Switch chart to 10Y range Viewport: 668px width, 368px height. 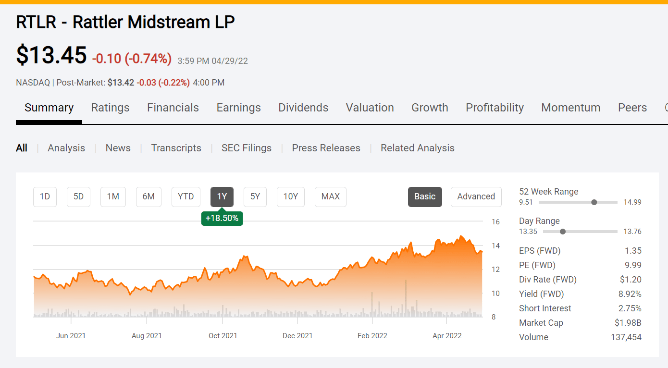291,196
